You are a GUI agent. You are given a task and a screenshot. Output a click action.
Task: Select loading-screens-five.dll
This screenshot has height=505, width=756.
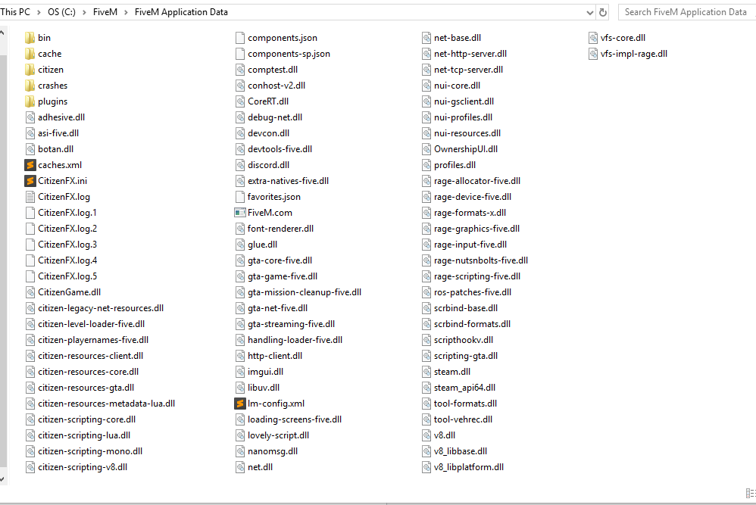pos(295,419)
